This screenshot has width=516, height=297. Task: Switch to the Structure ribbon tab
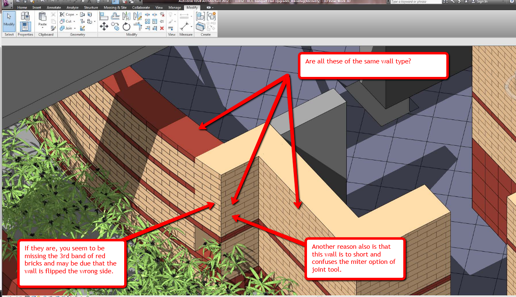pyautogui.click(x=91, y=7)
